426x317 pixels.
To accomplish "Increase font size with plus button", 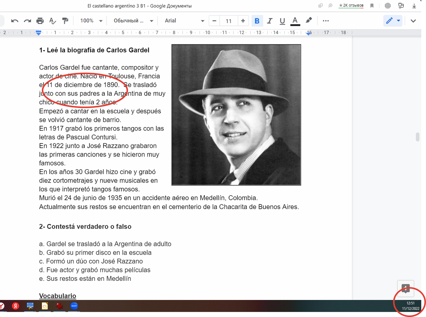I will [x=243, y=21].
